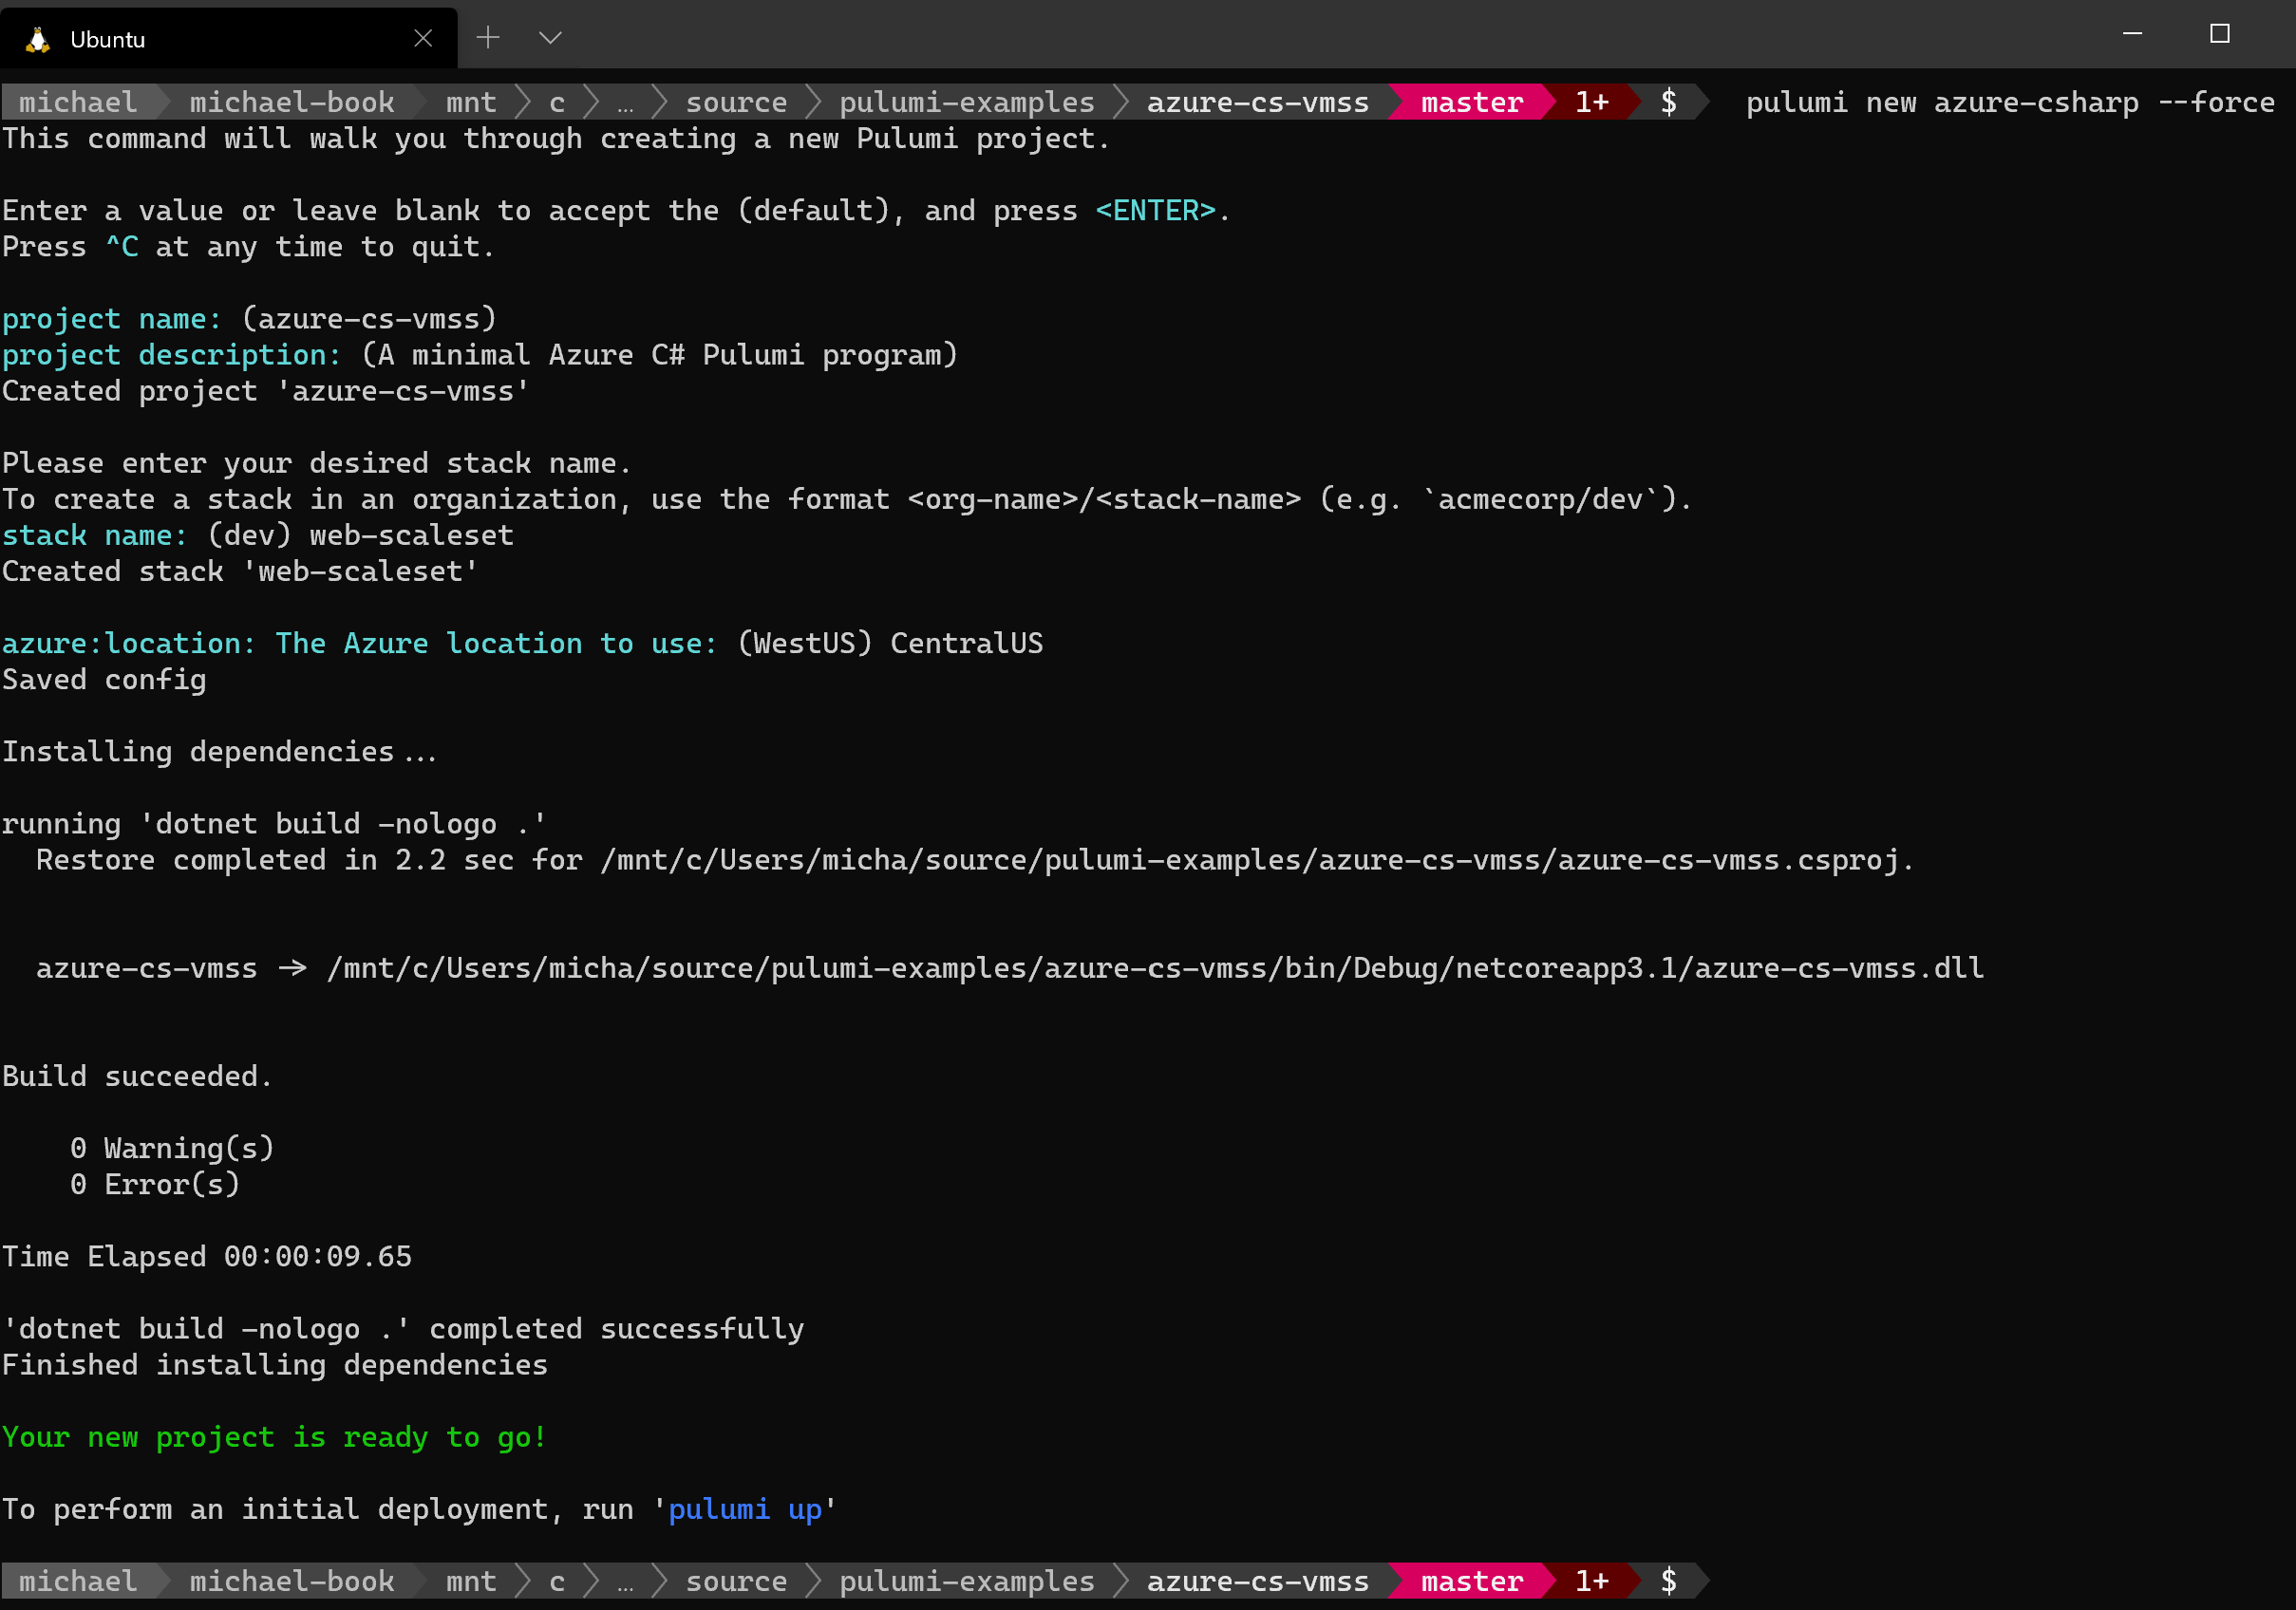Click the top prompt 'master' branch segment

1472,102
